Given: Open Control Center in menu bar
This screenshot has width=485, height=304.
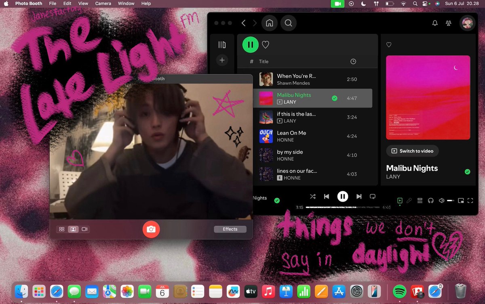Looking at the screenshot, I should click(426, 4).
